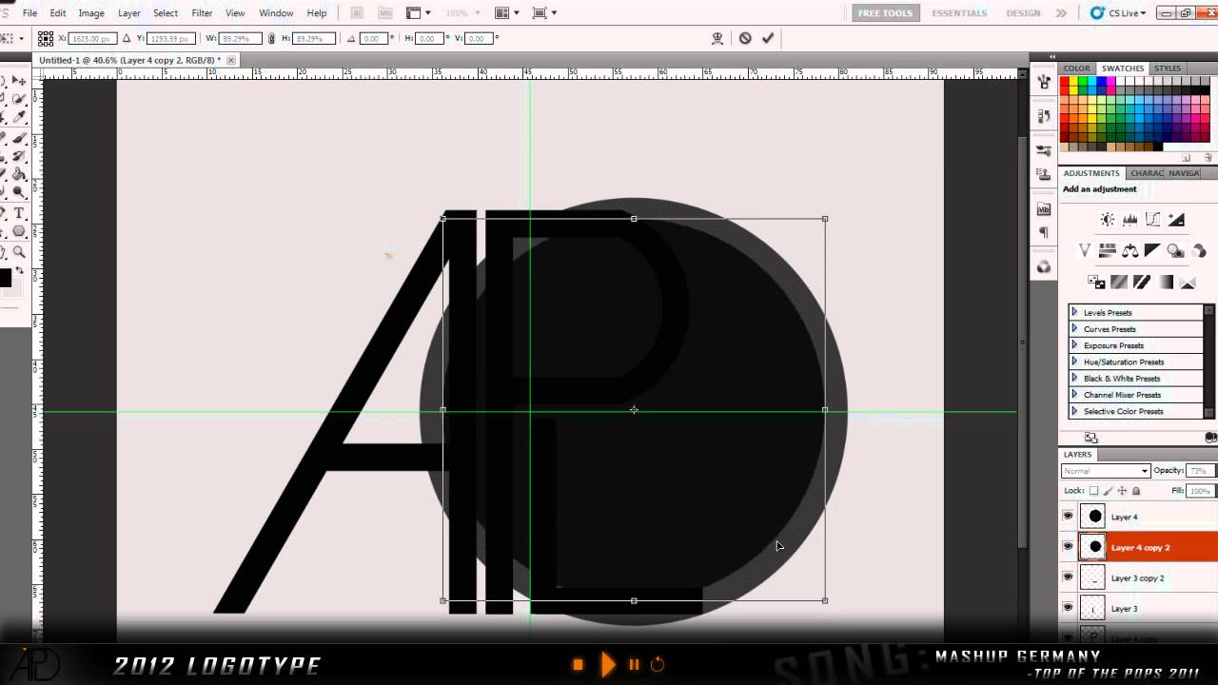Close the Untitled-1 document tab
Screen dimensions: 1218x685
click(231, 60)
